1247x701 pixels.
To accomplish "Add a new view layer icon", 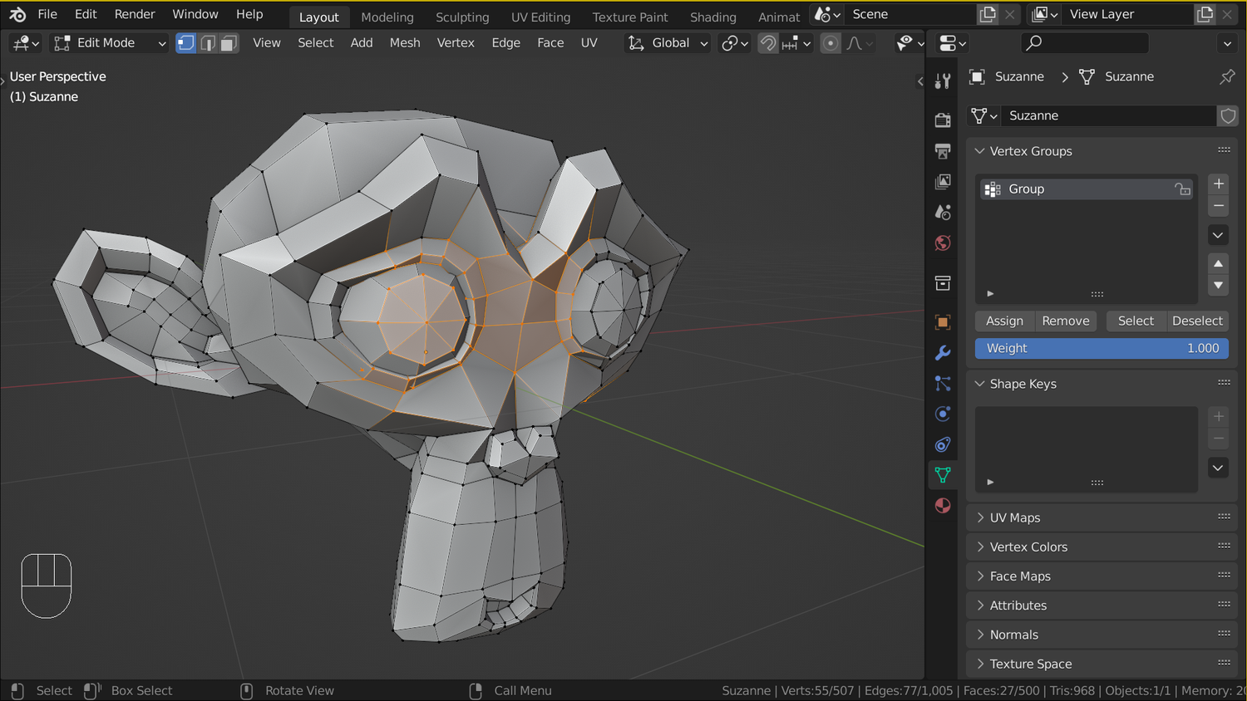I will 1205,14.
